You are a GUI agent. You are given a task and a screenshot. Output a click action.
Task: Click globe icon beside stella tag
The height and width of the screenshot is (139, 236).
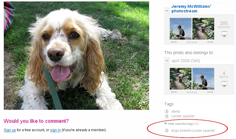(167, 112)
